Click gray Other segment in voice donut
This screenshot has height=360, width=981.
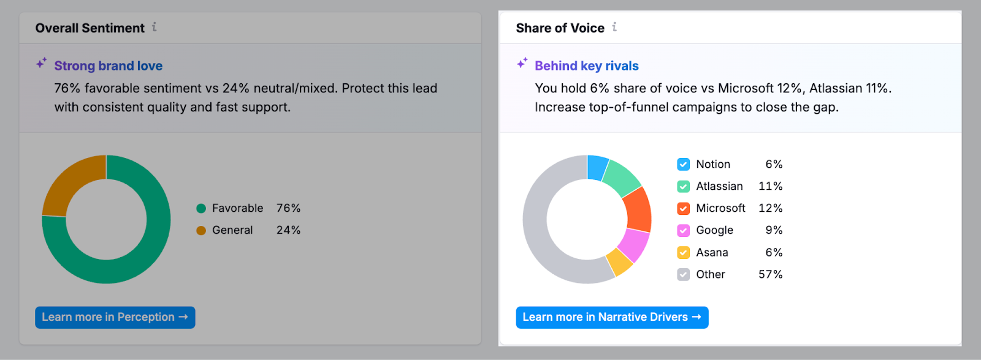pos(540,239)
